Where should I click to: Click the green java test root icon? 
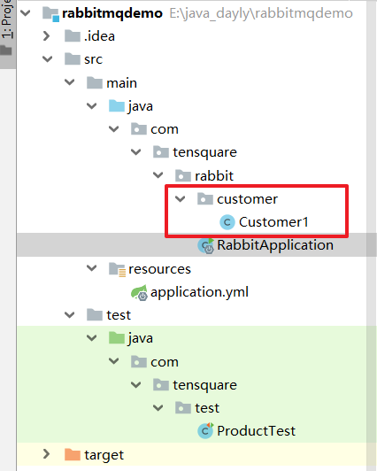point(117,338)
